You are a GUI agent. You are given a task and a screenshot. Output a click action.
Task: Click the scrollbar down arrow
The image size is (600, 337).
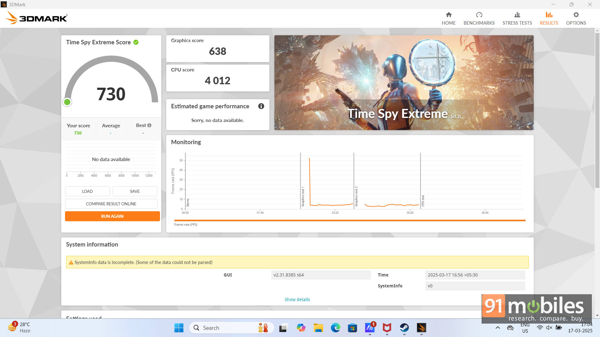(x=597, y=315)
